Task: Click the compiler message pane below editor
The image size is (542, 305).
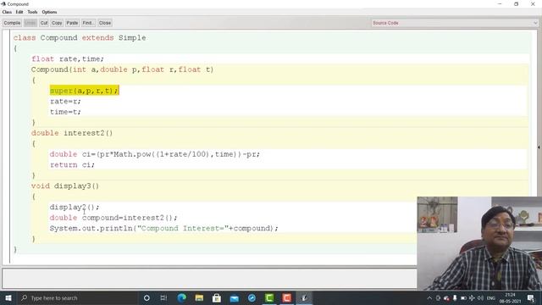Action: point(209,278)
